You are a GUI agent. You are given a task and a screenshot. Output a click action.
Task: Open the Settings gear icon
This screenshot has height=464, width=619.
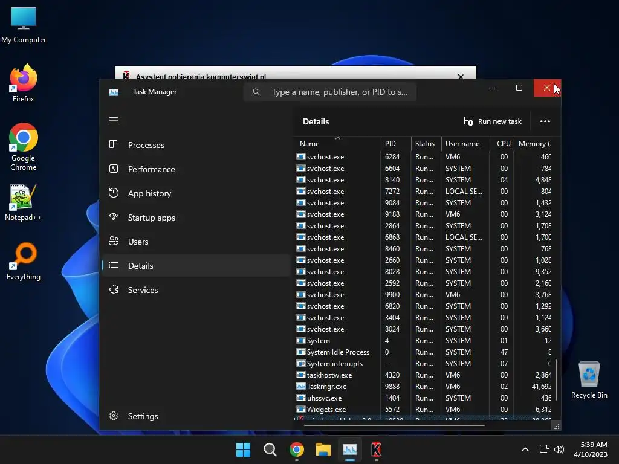coord(113,416)
